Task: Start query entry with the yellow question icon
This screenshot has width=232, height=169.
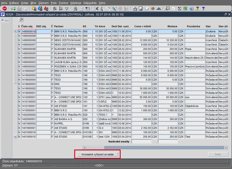Action: [34, 9]
